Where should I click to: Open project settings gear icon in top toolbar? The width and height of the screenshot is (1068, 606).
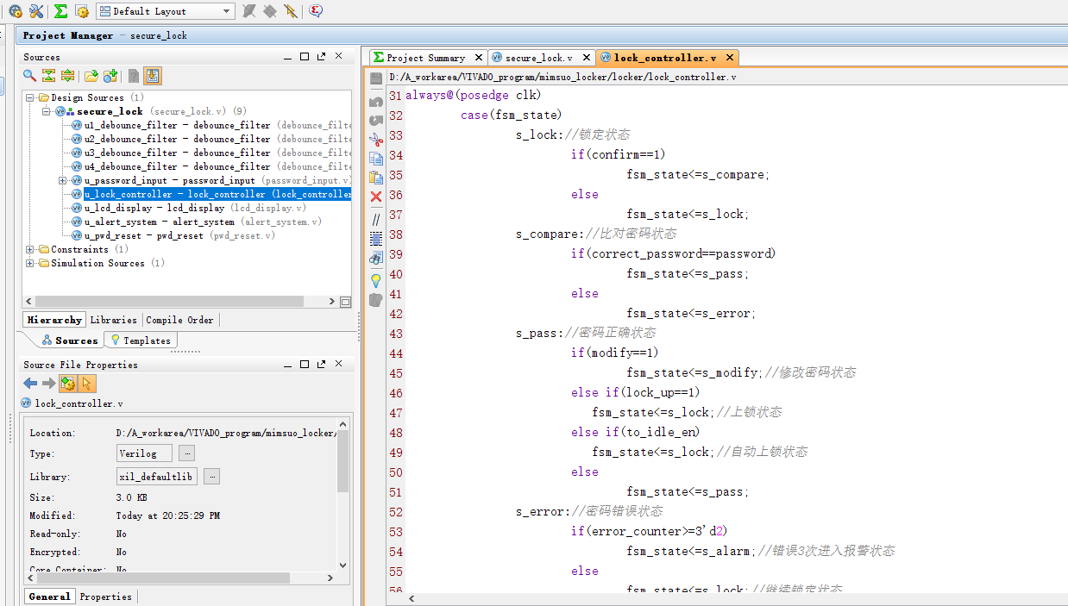pos(15,11)
